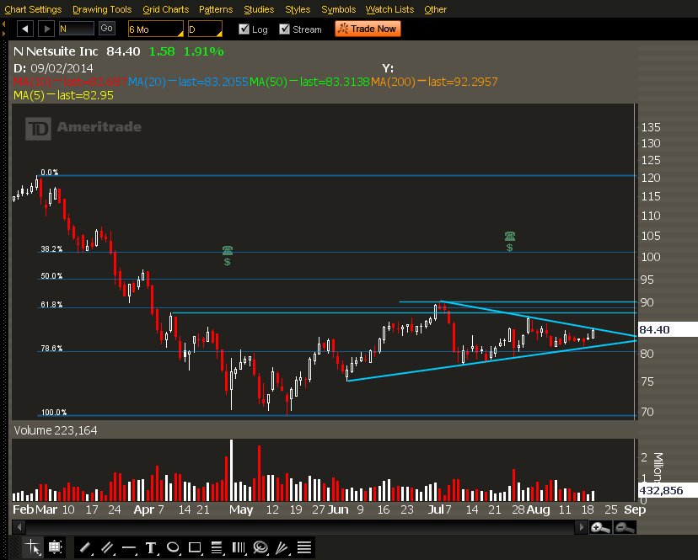Choose the ellipse drawing tool
698x560 pixels.
173,547
